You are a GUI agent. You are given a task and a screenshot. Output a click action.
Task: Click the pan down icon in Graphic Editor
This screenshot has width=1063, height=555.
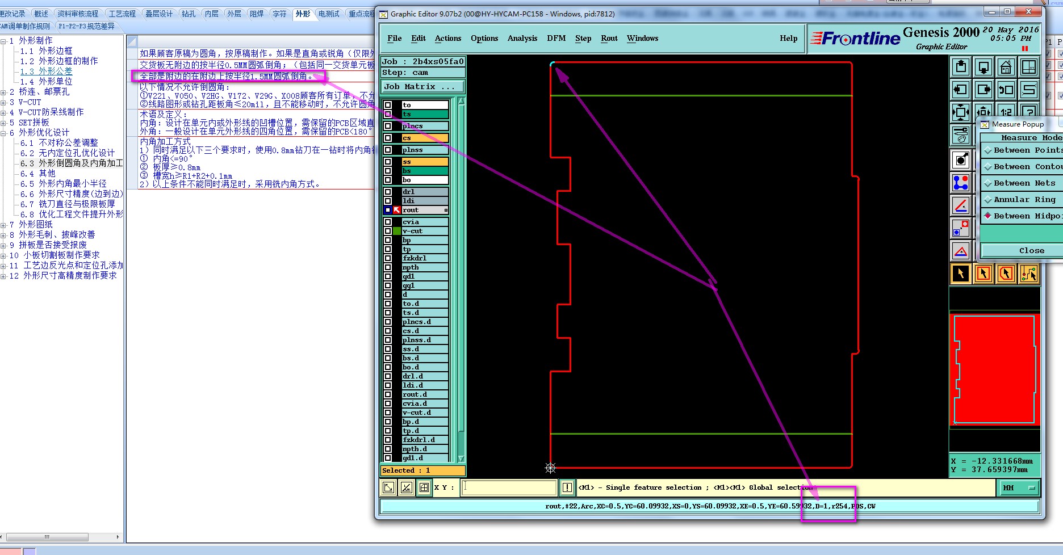tap(984, 67)
